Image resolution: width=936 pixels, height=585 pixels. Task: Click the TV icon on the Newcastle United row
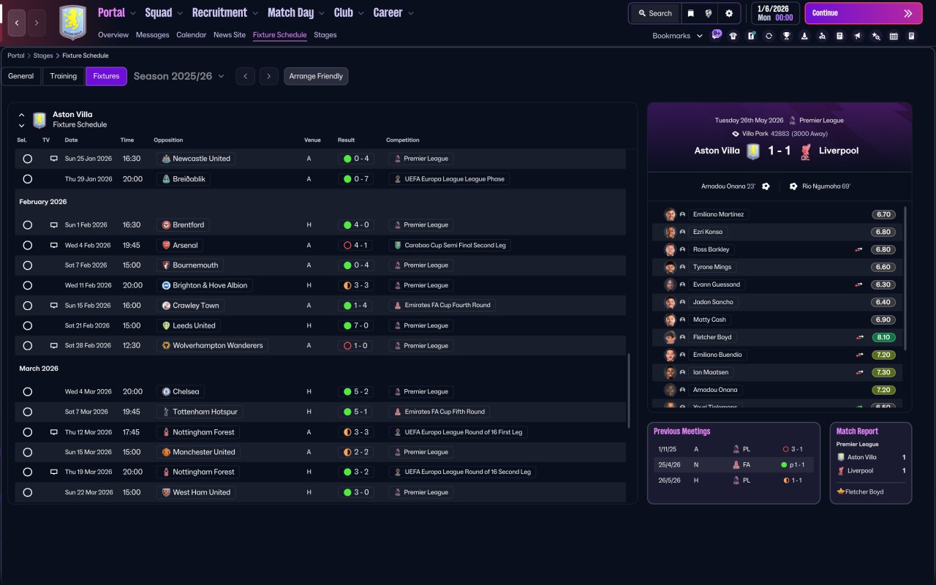(x=53, y=159)
